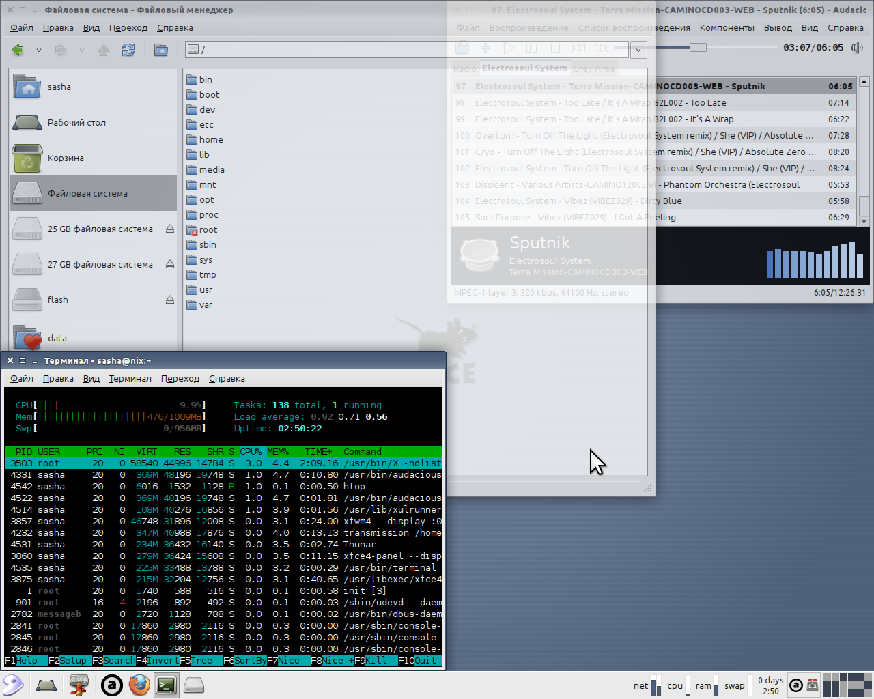The width and height of the screenshot is (874, 699).
Task: Click the show desktop panel icon
Action: (46, 685)
